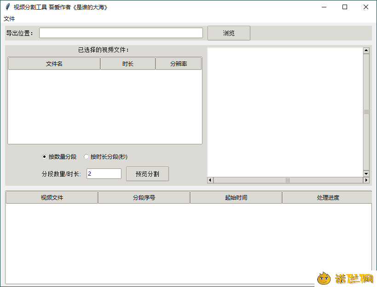Close the 视频分割工具 window
This screenshot has width=377, height=287.
pos(366,7)
